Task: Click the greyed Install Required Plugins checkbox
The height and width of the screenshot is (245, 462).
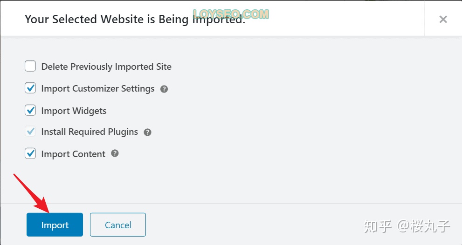Action: [x=30, y=132]
